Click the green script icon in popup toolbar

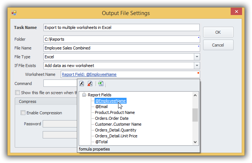coord(101,84)
